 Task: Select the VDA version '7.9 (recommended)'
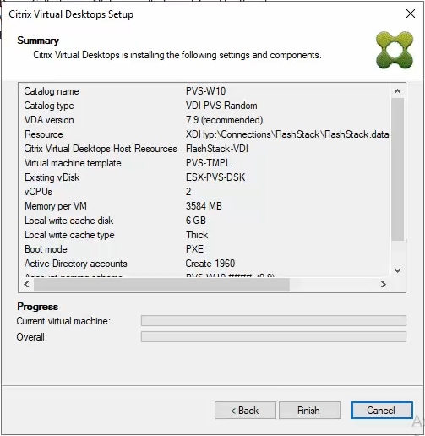point(224,120)
